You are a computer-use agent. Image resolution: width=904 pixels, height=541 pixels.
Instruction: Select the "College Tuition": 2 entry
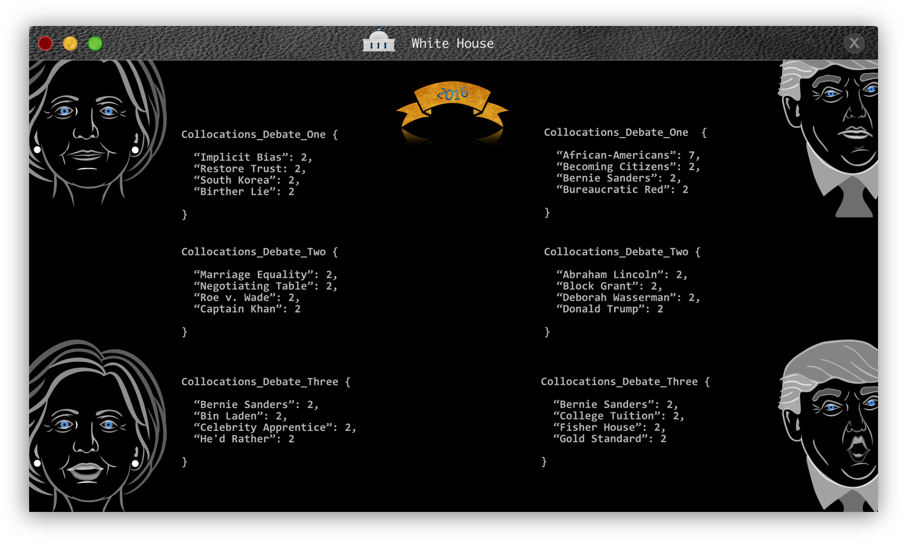(619, 416)
